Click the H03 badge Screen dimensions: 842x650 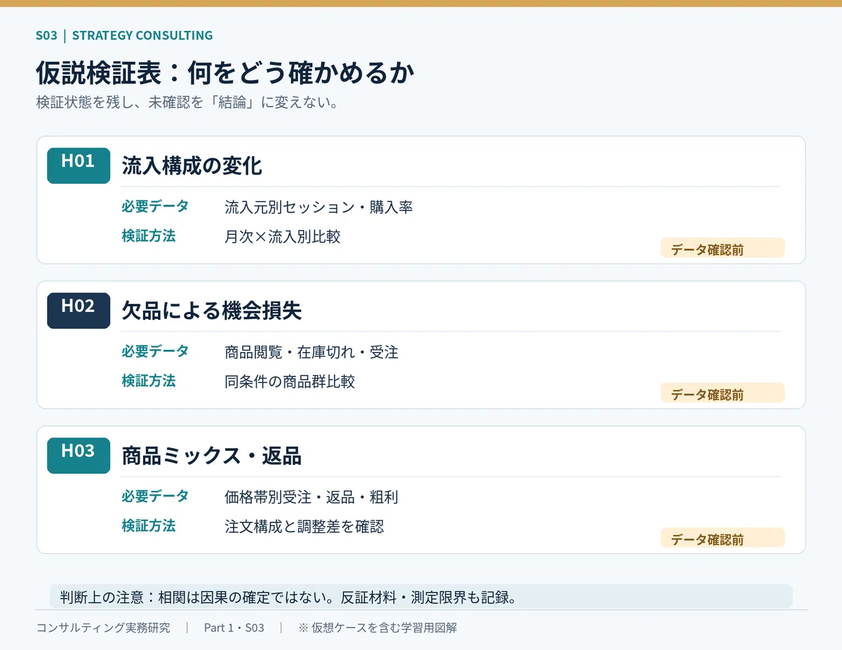(79, 456)
